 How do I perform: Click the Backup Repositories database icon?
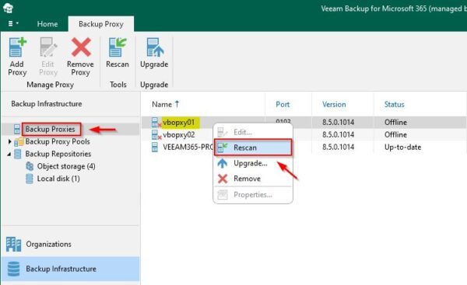pos(18,154)
